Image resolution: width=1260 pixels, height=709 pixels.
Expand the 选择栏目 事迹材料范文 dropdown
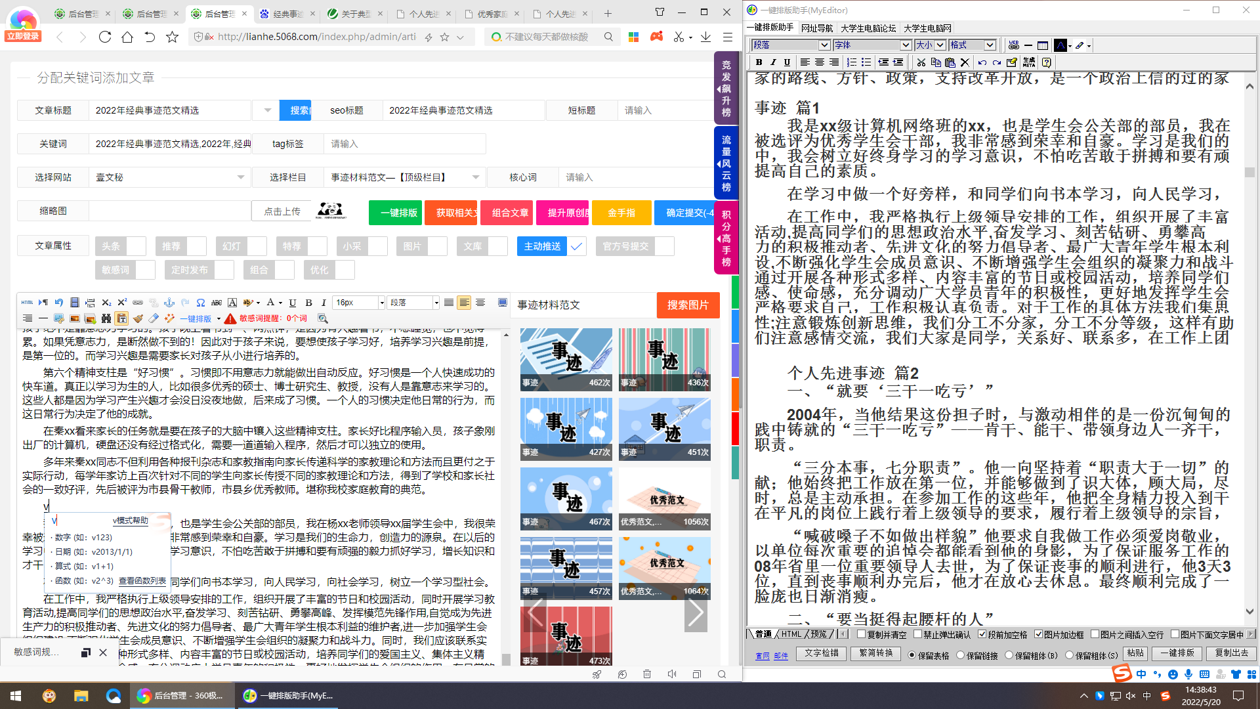point(475,177)
